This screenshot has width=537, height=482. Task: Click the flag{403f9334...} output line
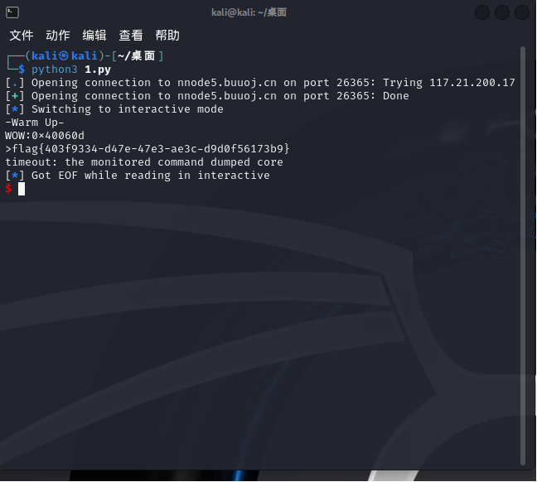pos(148,149)
